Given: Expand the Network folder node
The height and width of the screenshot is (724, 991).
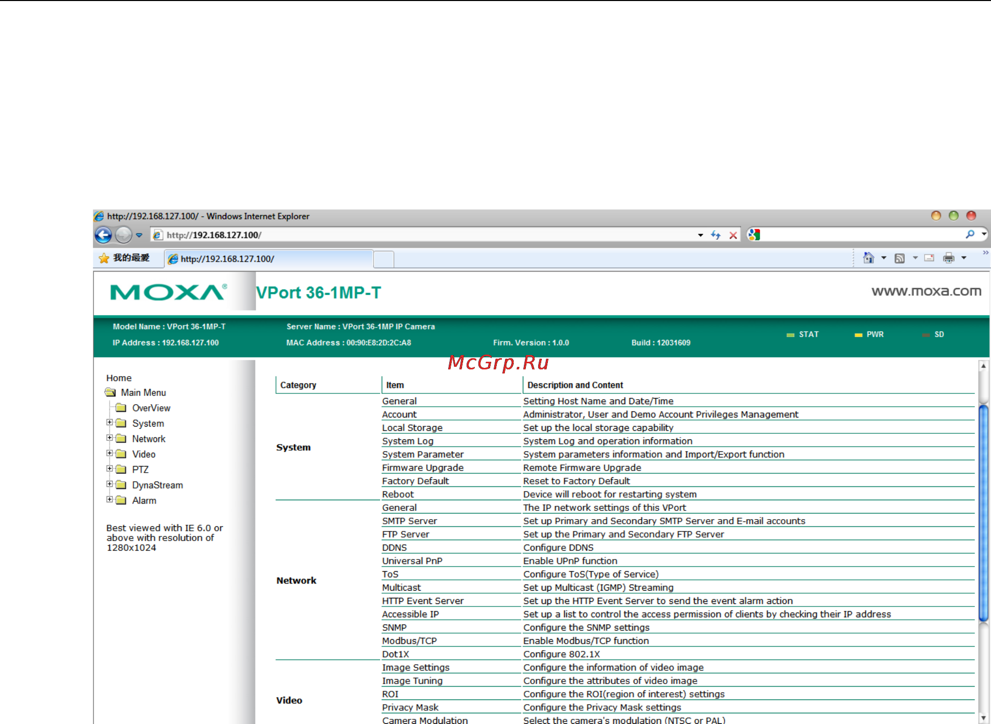Looking at the screenshot, I should [109, 437].
